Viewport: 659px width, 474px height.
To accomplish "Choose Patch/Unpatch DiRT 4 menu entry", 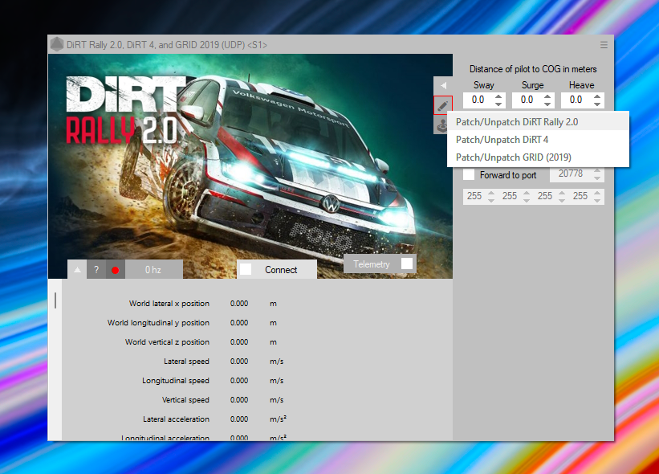I will (x=502, y=140).
